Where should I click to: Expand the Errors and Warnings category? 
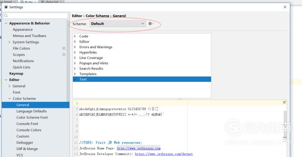point(75,47)
